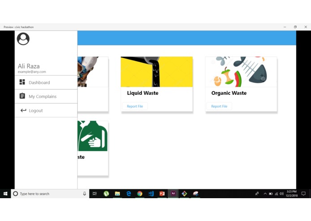Click the microphone icon in search box
The height and width of the screenshot is (221, 311).
click(85, 194)
